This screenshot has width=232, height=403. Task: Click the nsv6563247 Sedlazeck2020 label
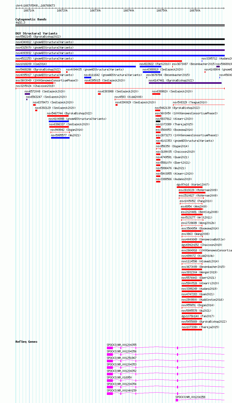pos(46,97)
